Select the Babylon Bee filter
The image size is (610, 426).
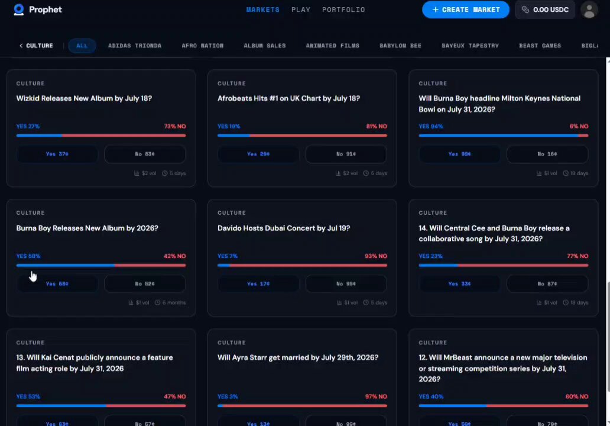click(400, 46)
